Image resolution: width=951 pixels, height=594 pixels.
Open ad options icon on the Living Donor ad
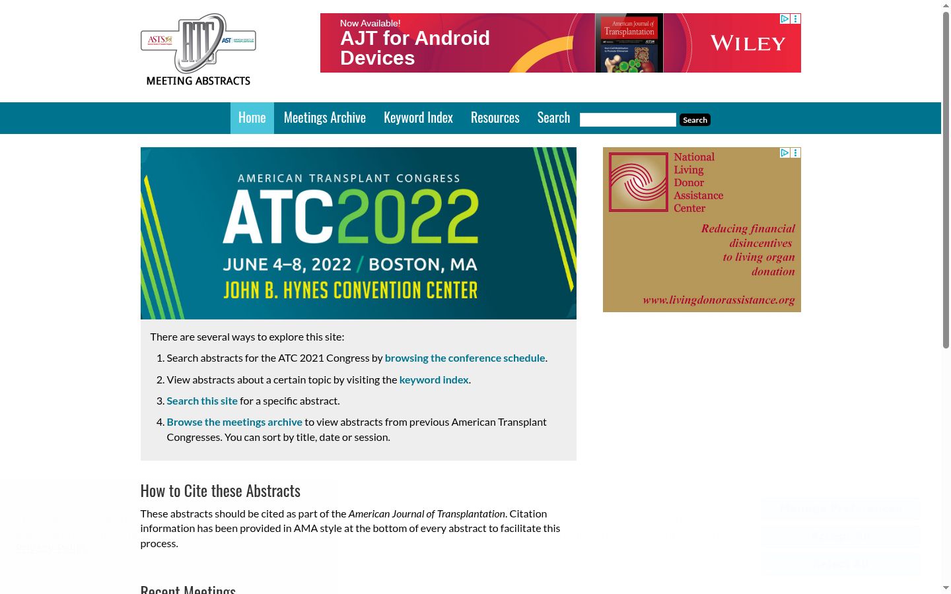click(796, 152)
